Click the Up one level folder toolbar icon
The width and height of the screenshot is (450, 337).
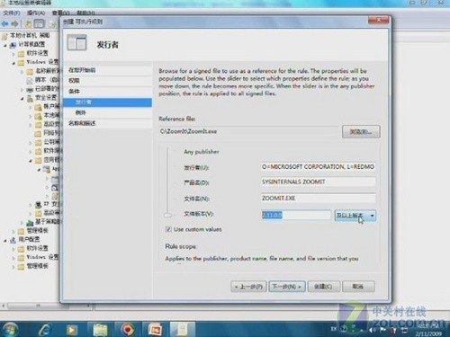point(28,24)
